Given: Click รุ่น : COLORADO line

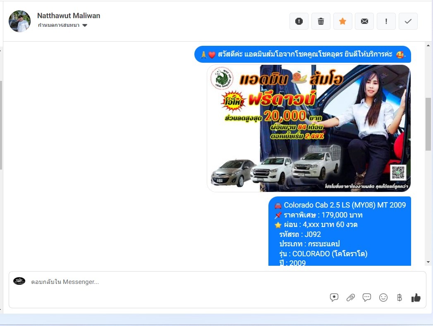Looking at the screenshot, I should pyautogui.click(x=323, y=253).
